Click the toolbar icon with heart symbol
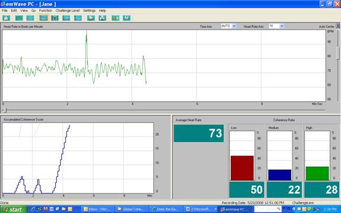This screenshot has width=341, height=213. (91, 18)
